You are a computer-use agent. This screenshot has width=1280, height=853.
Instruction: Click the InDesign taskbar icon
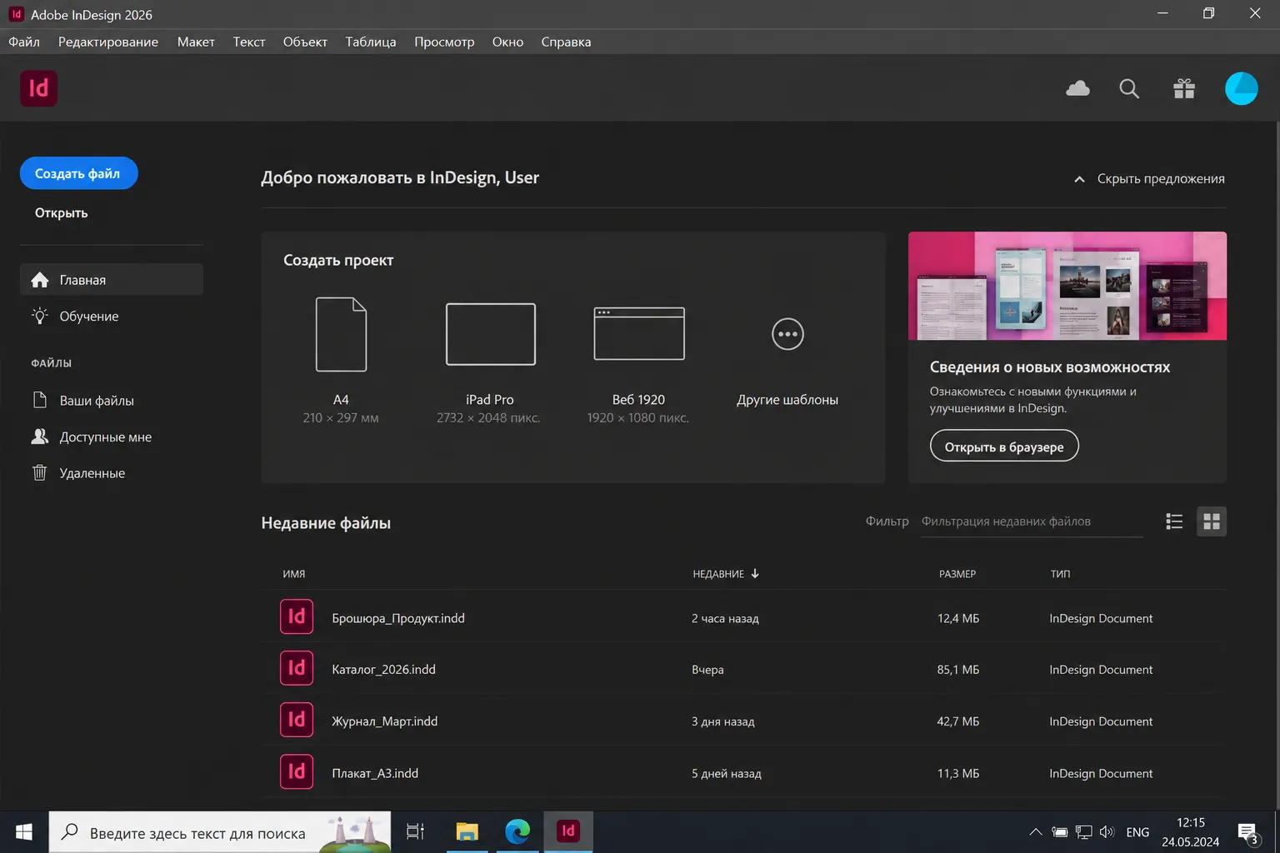tap(568, 831)
